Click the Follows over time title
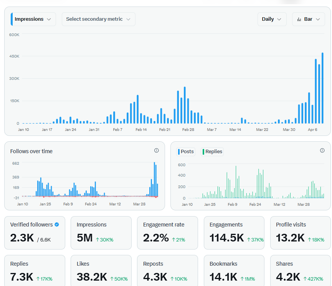This screenshot has height=286, width=332. click(31, 151)
